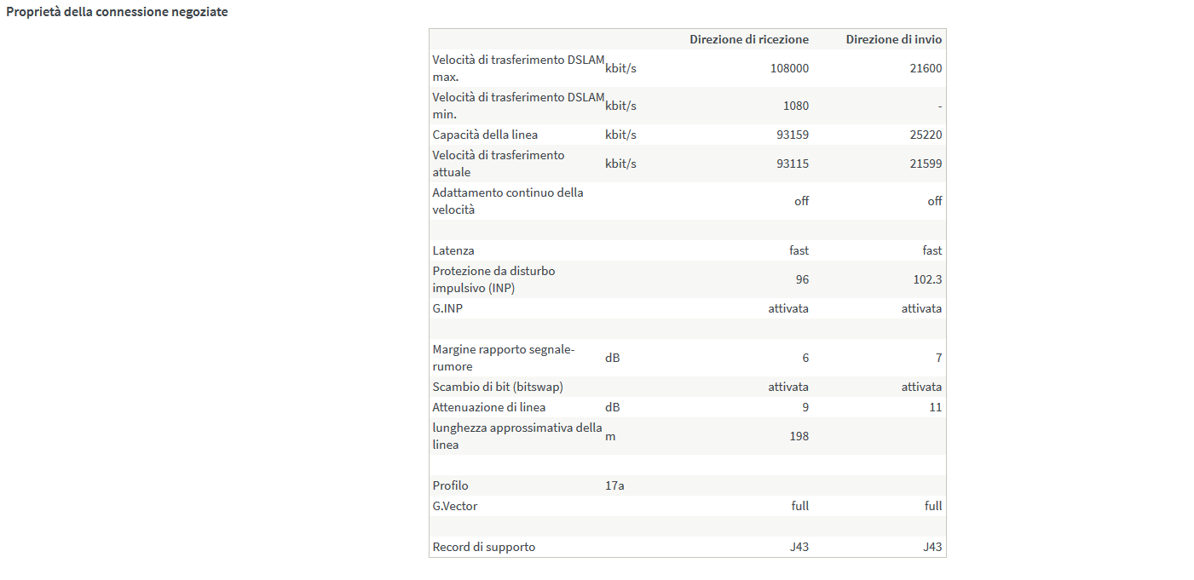Click the 'Proprietà della connessione negoziate' heading
1194x580 pixels.
click(117, 13)
